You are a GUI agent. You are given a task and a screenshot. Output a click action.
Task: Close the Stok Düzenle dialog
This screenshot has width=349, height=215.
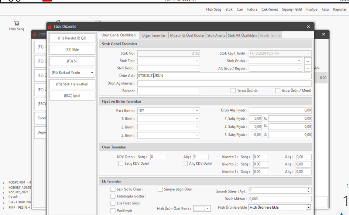[308, 27]
